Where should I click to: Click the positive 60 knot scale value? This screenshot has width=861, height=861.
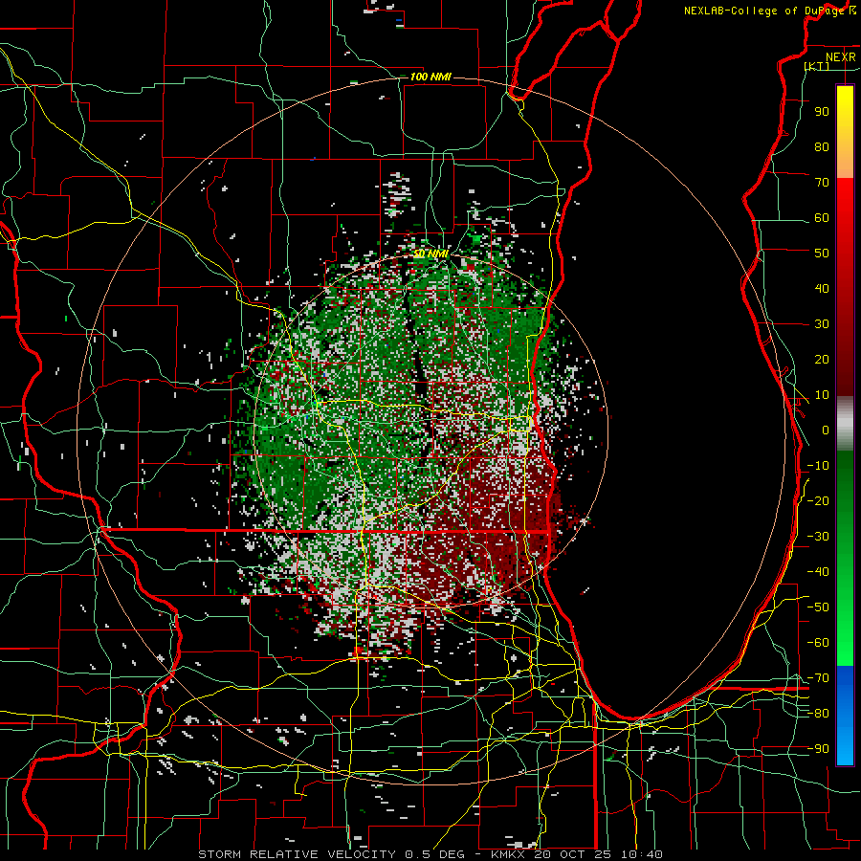822,217
